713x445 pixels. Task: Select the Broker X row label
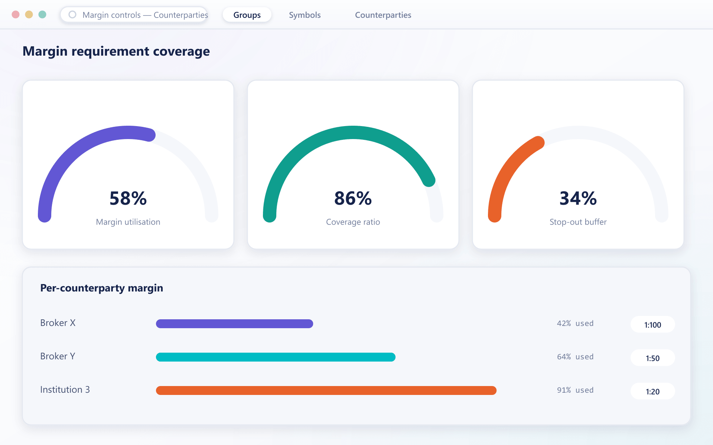pyautogui.click(x=58, y=323)
